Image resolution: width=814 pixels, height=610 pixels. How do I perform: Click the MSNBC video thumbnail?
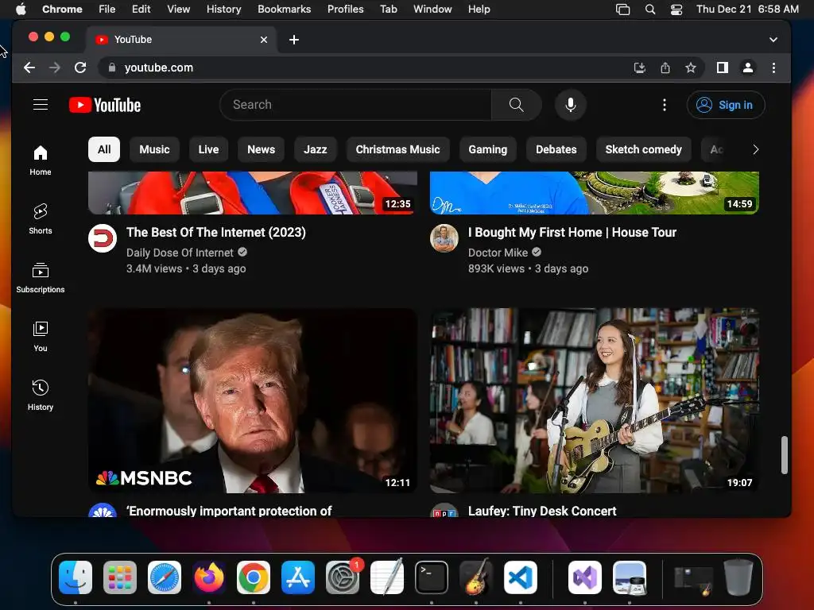click(252, 400)
